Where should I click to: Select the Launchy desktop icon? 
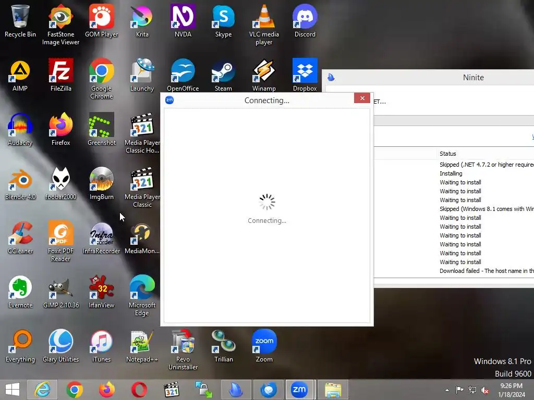tap(142, 75)
